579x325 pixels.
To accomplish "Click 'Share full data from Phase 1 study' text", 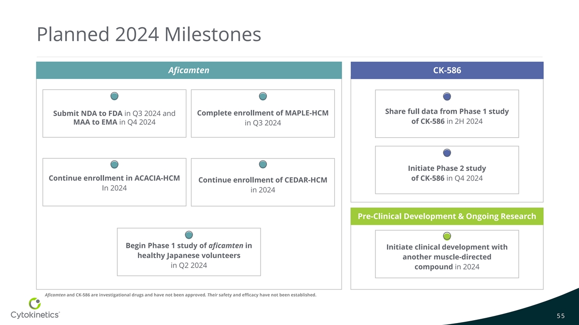I will (x=447, y=111).
